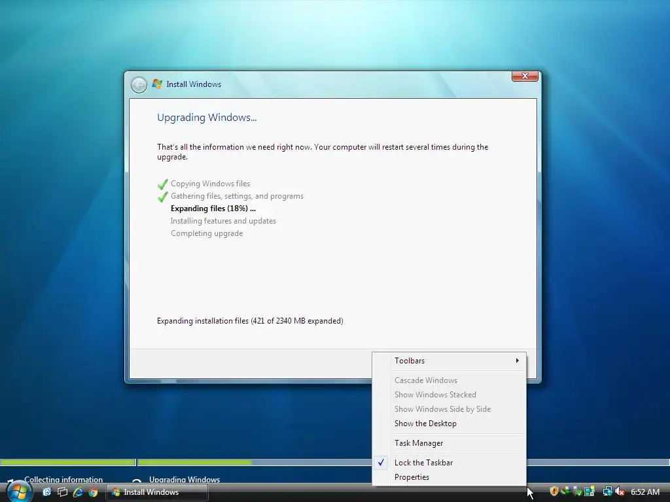This screenshot has width=670, height=502.
Task: Click the Expanding files (18%) step
Action: point(213,209)
